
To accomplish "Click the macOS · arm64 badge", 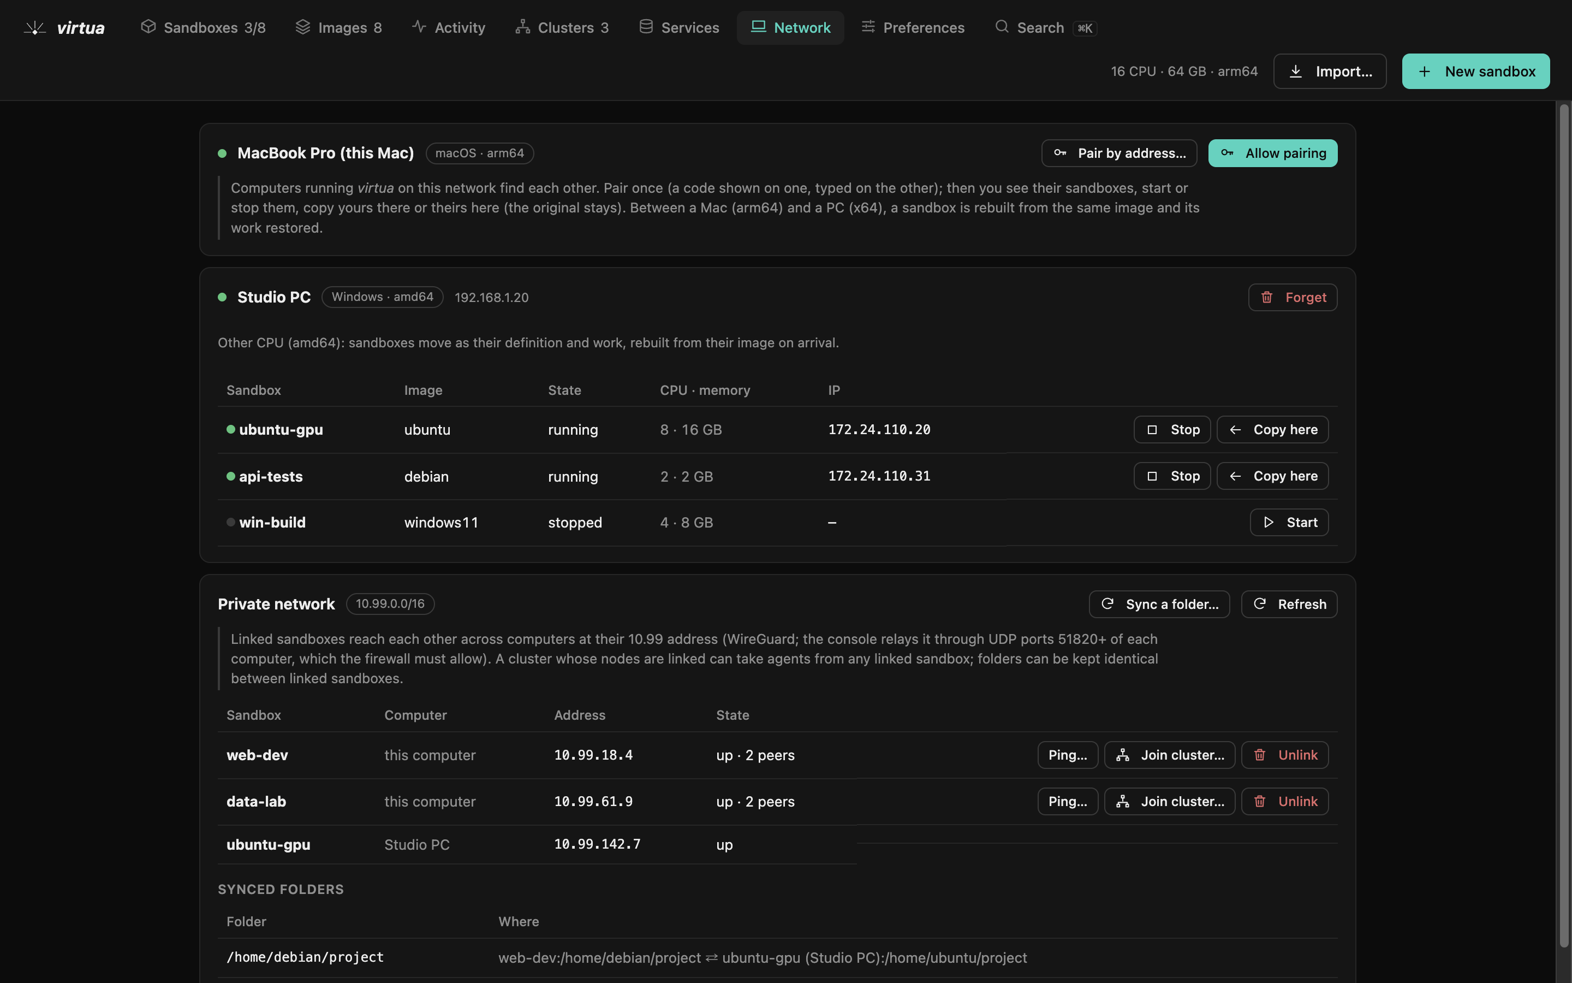I will click(x=479, y=153).
